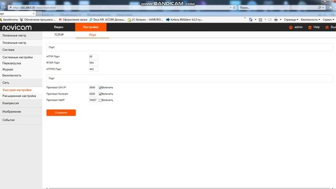Click the search magnifier icon

tap(320, 7)
